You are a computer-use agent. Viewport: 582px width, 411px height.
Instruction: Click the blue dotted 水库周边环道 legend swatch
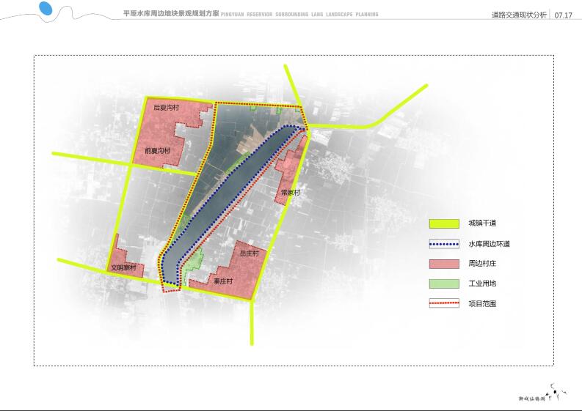(x=444, y=244)
